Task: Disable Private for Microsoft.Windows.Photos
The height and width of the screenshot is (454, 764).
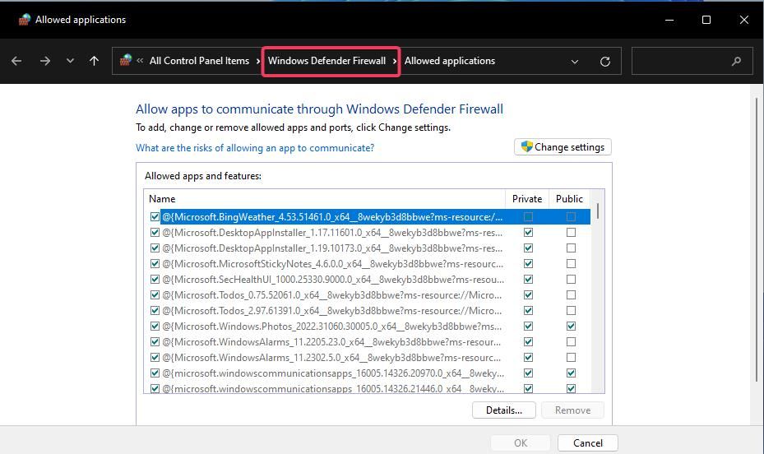Action: click(x=528, y=327)
